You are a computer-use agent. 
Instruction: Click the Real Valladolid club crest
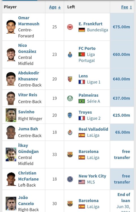(70, 132)
